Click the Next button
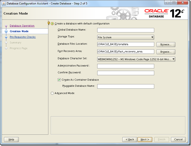 click(145, 139)
